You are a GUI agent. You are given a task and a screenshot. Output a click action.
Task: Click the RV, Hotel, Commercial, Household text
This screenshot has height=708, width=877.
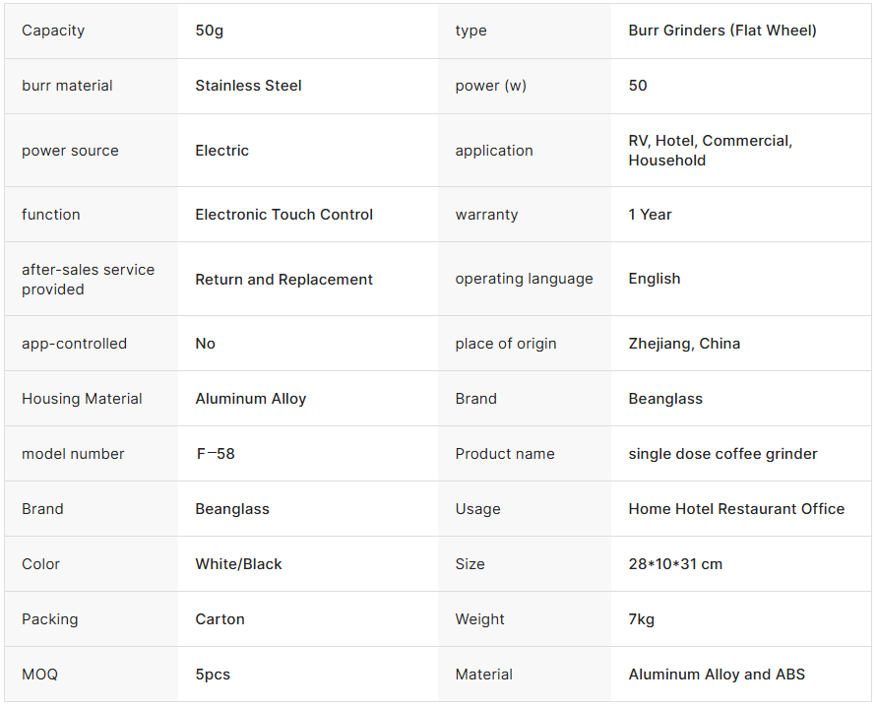click(x=710, y=151)
